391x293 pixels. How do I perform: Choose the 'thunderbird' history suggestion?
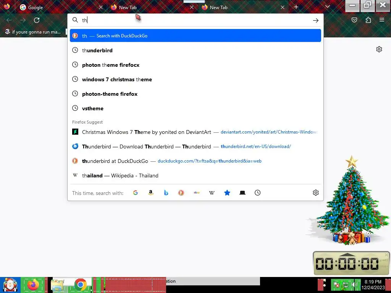click(195, 50)
